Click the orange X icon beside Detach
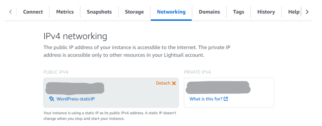Image resolution: width=322 pixels, height=126 pixels. [174, 83]
